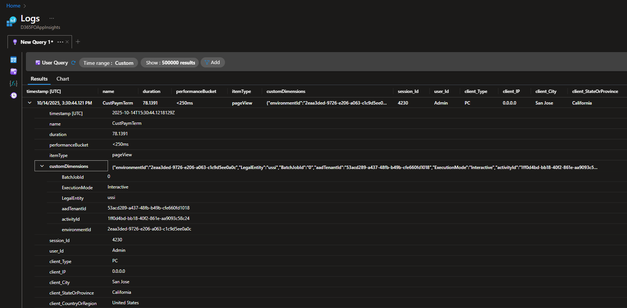Click the refresh icon beside User Query

click(x=73, y=63)
